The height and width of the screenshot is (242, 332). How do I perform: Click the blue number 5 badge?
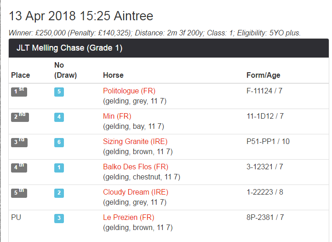[59, 92]
